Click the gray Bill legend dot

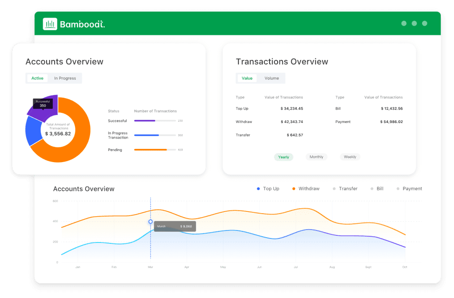(x=372, y=189)
